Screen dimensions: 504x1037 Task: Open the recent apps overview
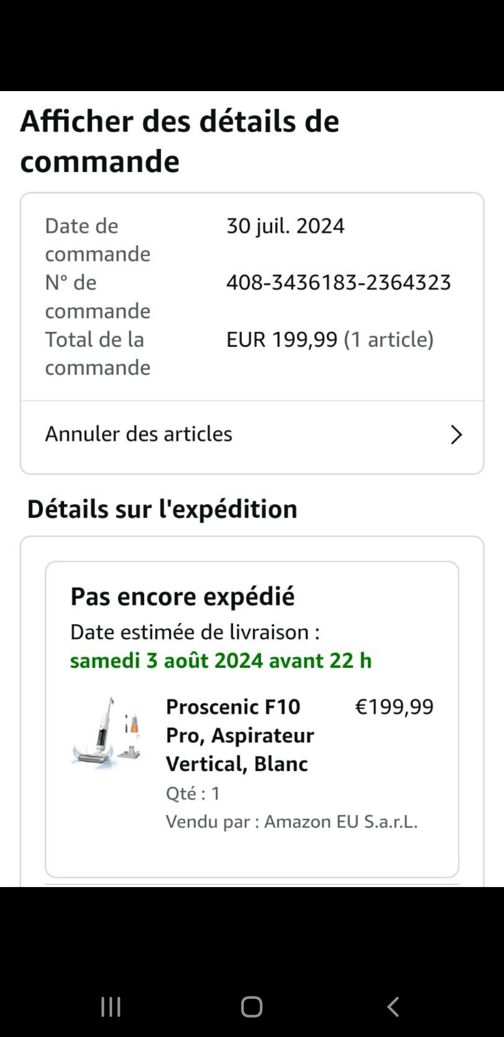(x=111, y=1007)
